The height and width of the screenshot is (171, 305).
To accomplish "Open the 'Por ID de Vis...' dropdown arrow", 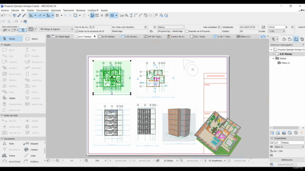I will point(91,27).
